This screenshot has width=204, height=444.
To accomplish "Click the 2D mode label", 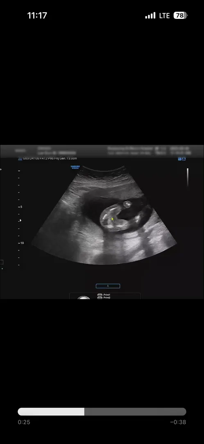I will tap(20, 159).
